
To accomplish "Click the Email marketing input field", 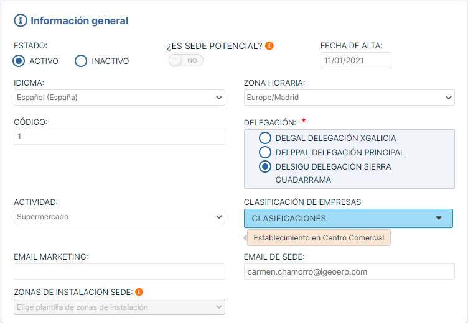I will pyautogui.click(x=119, y=271).
